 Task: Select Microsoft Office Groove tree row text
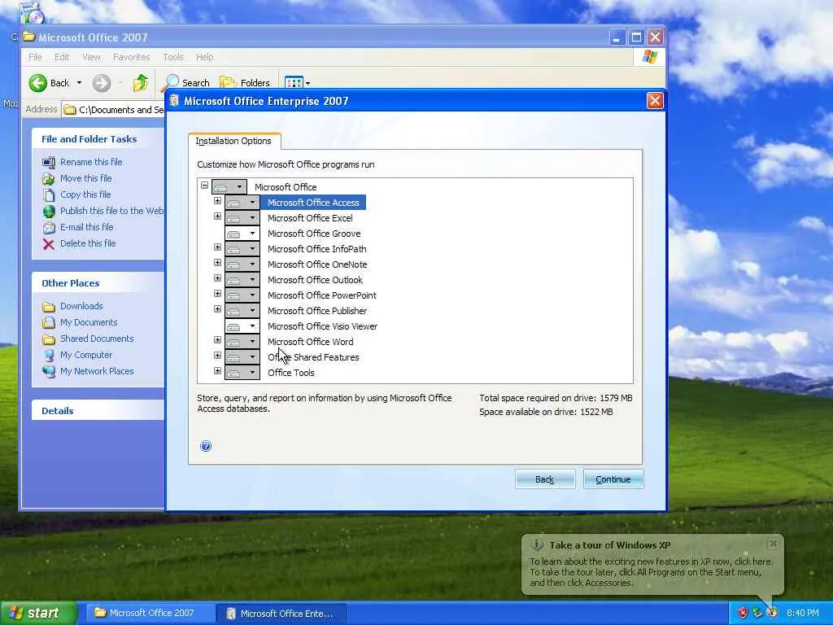pyautogui.click(x=314, y=234)
